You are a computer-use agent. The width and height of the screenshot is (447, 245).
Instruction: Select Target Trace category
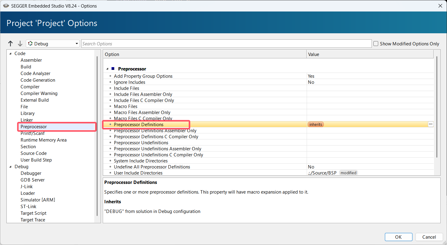(x=33, y=220)
